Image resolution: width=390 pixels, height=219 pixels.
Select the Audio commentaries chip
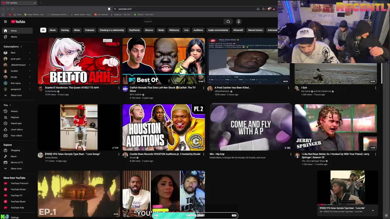(218, 30)
